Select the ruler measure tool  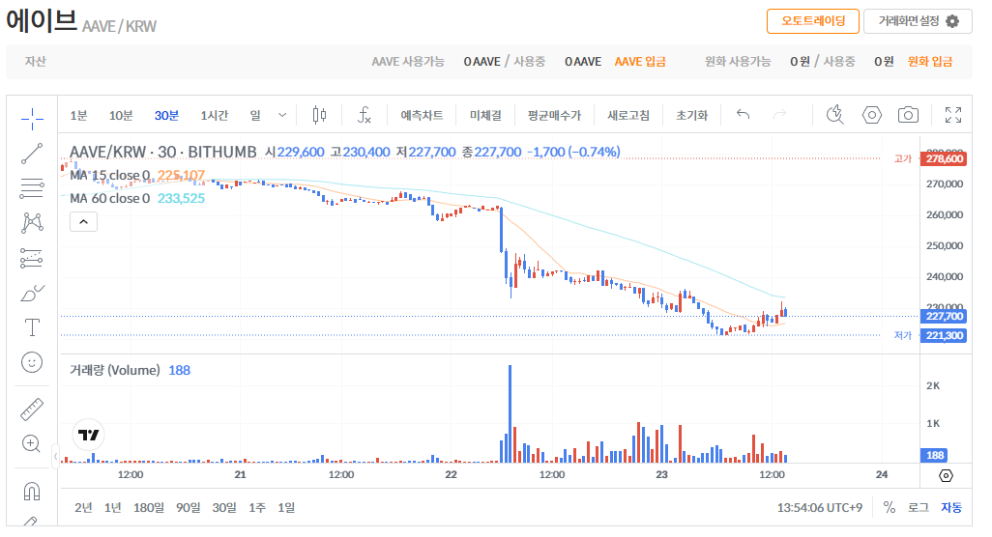click(32, 409)
